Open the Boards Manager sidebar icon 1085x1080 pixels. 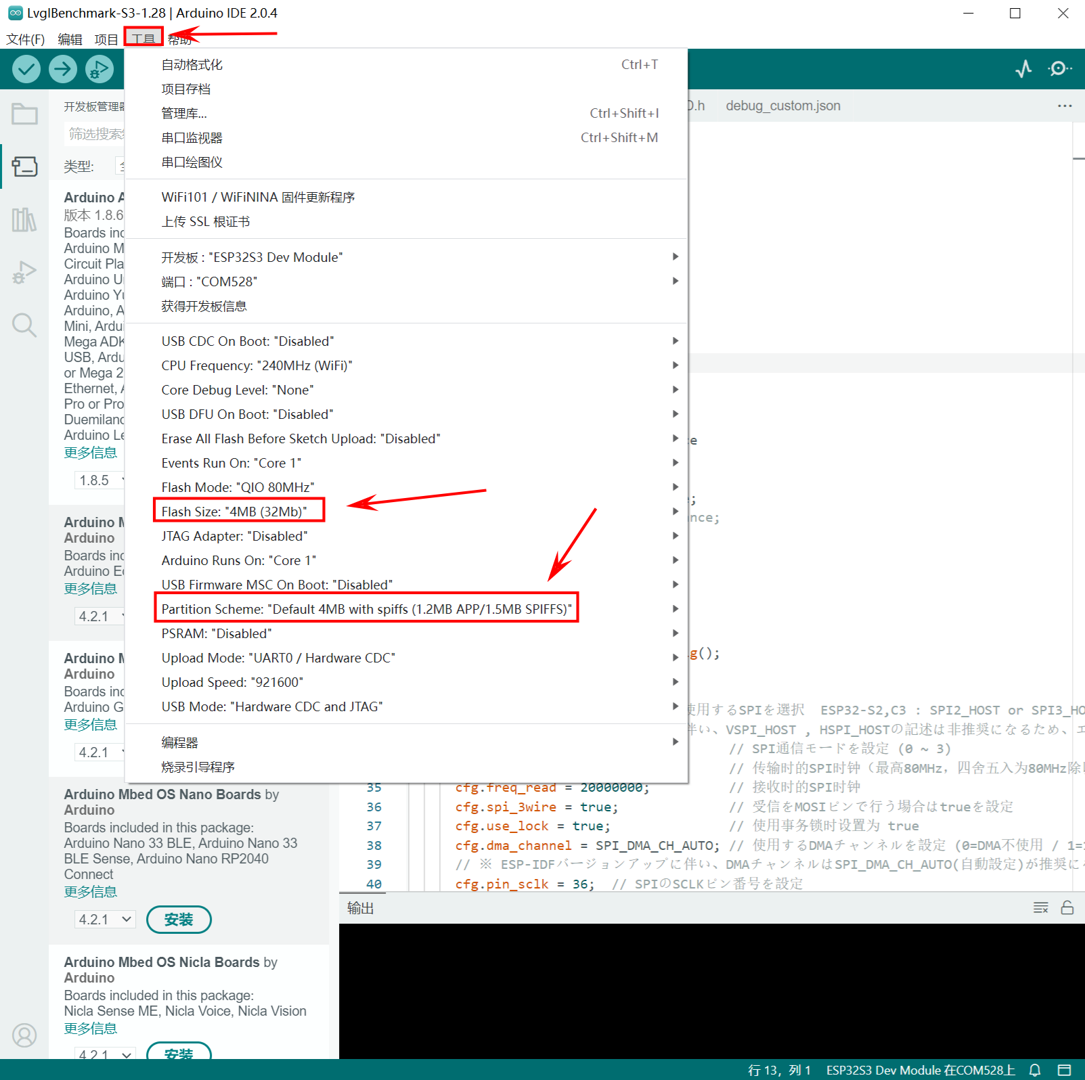tap(24, 166)
